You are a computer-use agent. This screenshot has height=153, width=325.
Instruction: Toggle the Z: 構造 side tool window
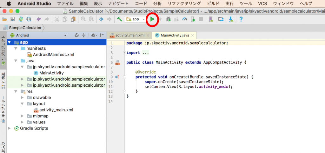pos(3,81)
